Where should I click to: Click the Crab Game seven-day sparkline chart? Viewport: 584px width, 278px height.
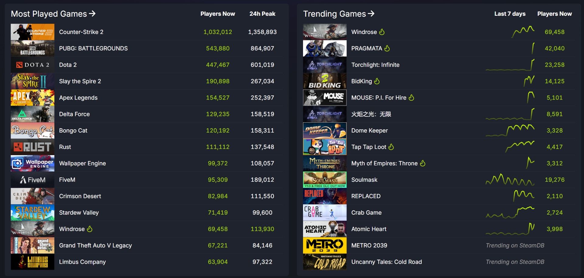pos(510,212)
